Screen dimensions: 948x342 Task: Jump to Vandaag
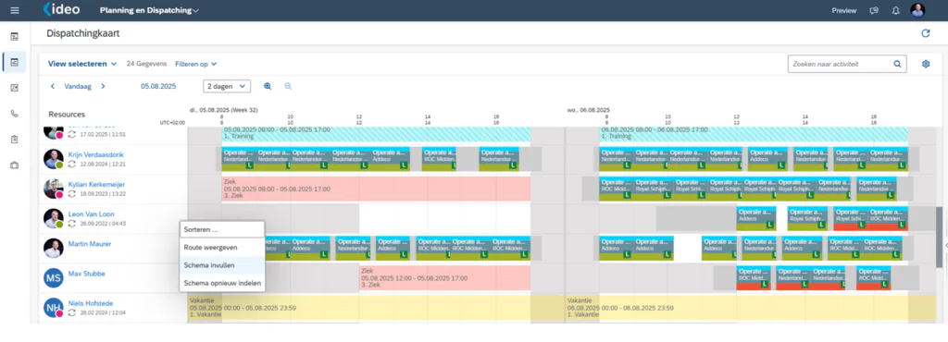click(x=78, y=86)
